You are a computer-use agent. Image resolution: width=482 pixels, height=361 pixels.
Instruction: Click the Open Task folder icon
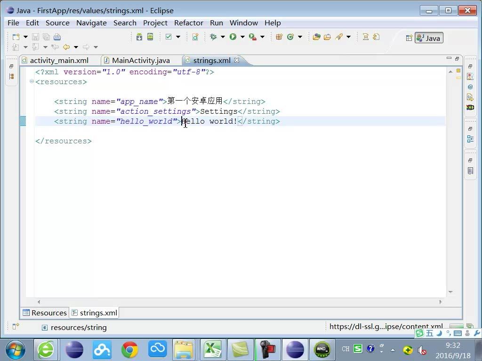click(328, 37)
